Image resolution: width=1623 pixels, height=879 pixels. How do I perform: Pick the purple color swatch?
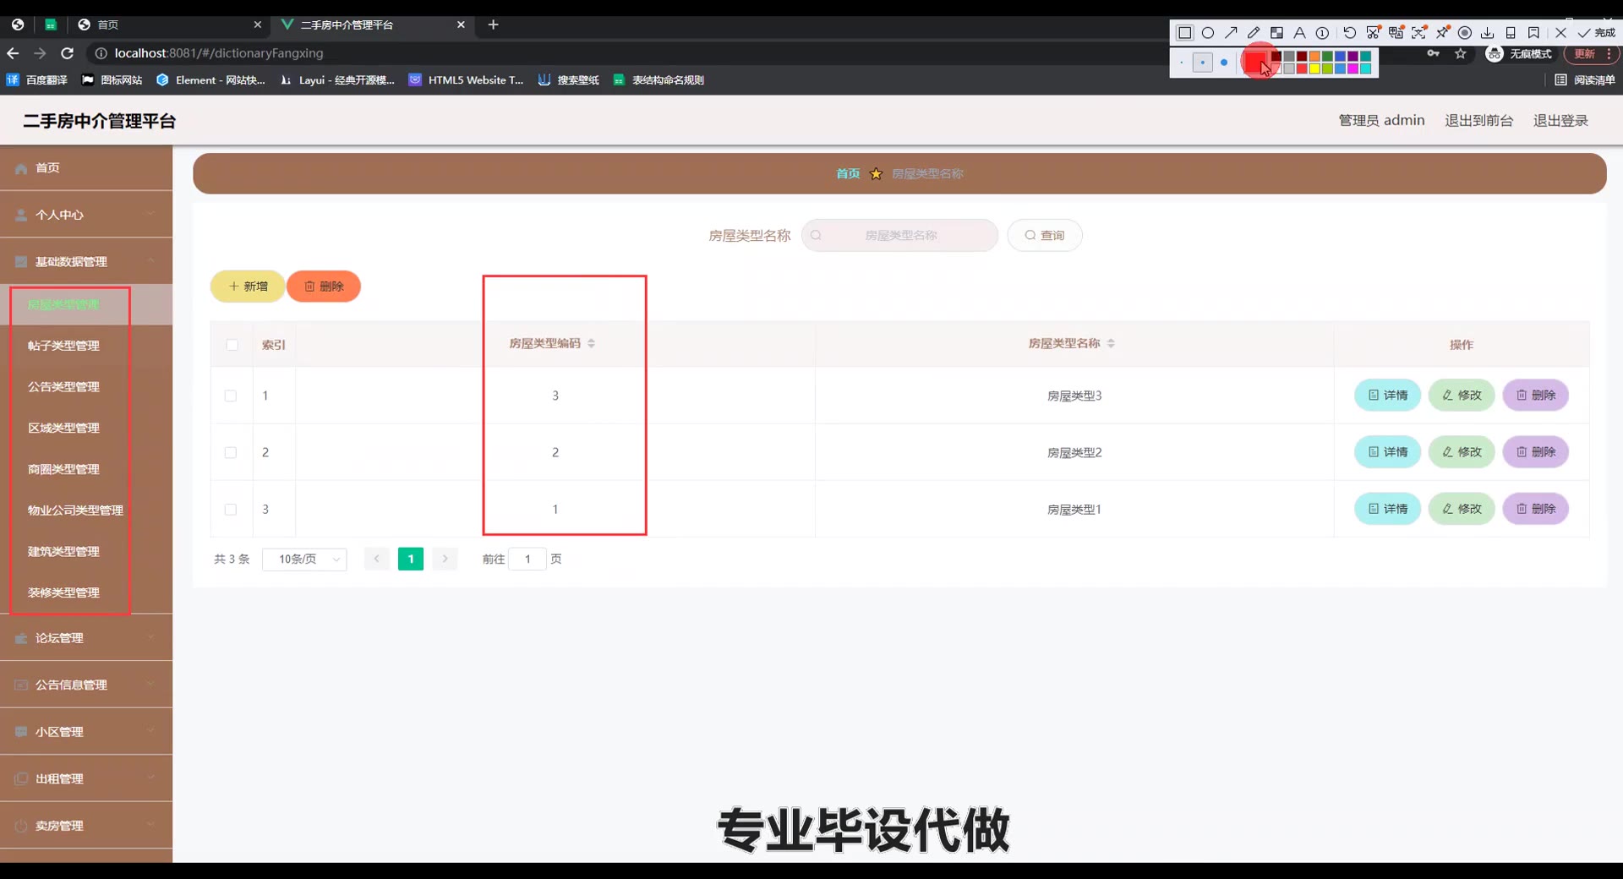pos(1352,56)
